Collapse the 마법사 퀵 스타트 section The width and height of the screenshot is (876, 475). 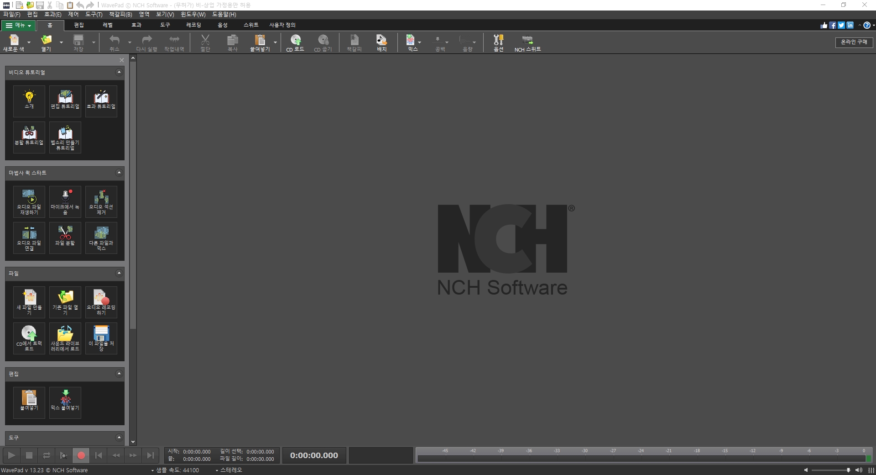click(x=119, y=173)
